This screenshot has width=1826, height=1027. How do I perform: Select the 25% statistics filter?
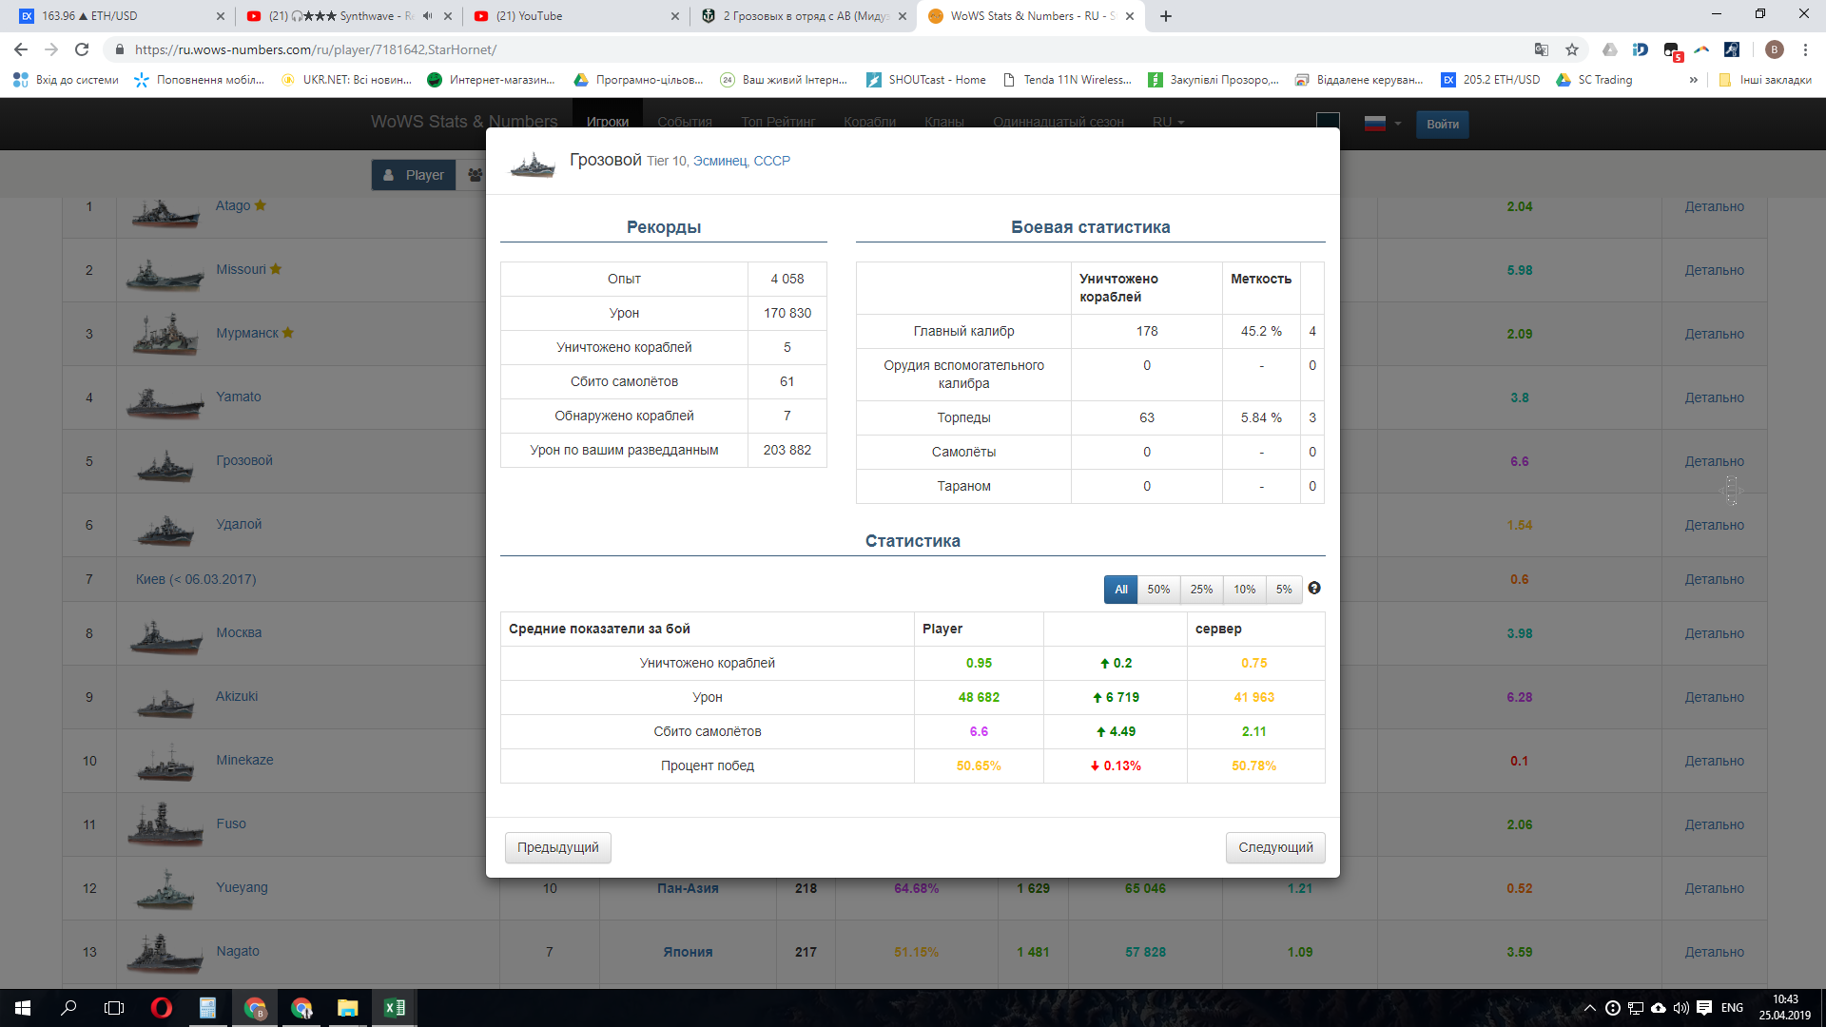tap(1201, 590)
